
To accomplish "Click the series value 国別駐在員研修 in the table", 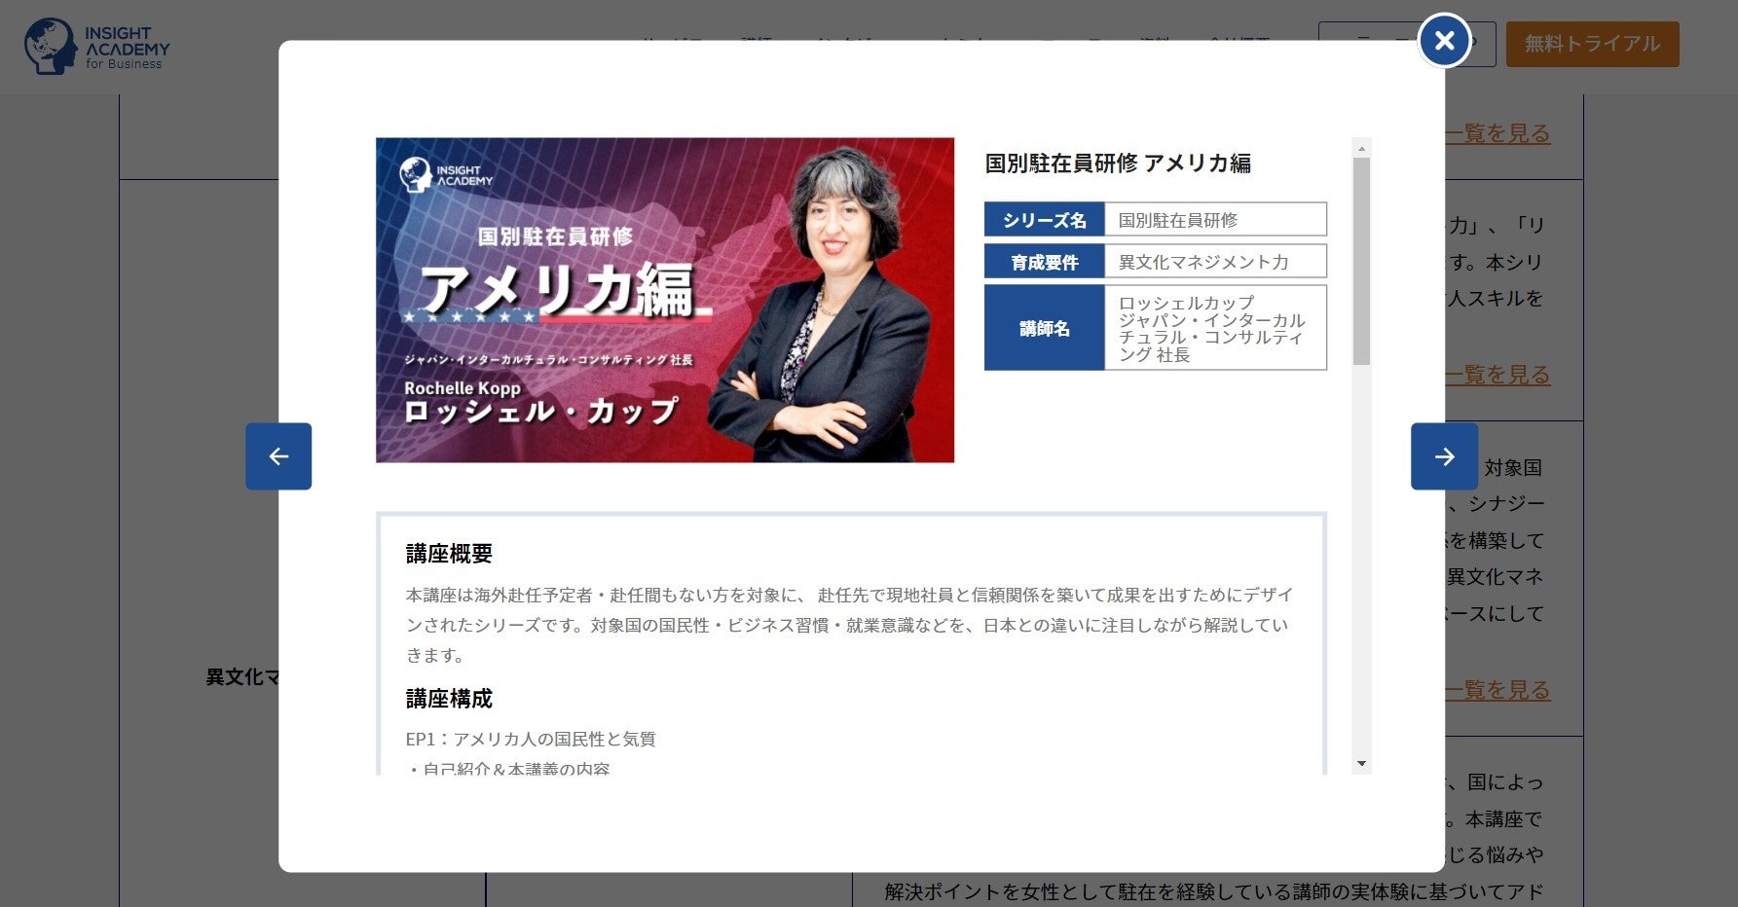I will click(x=1215, y=220).
